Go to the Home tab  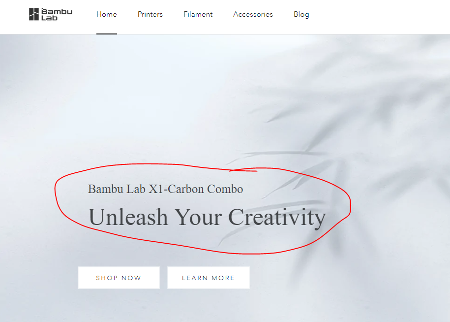tap(106, 14)
